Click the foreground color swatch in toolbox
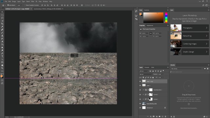210x118 pixels. pyautogui.click(x=1, y=76)
